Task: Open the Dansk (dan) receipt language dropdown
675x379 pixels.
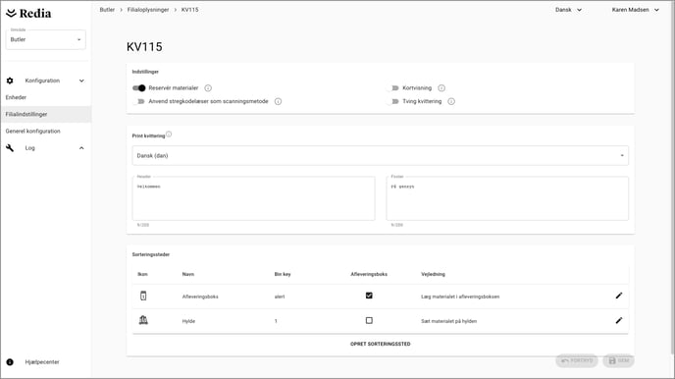Action: point(380,155)
